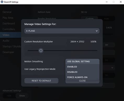This screenshot has height=101, width=124.
Task: Switch to the Controllers tab
Action: (x=9, y=29)
